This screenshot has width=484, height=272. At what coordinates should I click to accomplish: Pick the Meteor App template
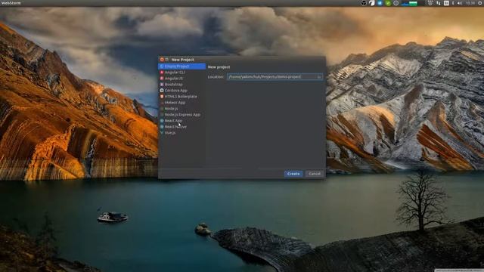[x=181, y=103]
